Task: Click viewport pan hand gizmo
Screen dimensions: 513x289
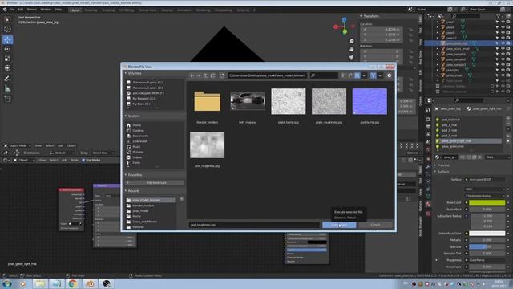Action: [x=351, y=49]
